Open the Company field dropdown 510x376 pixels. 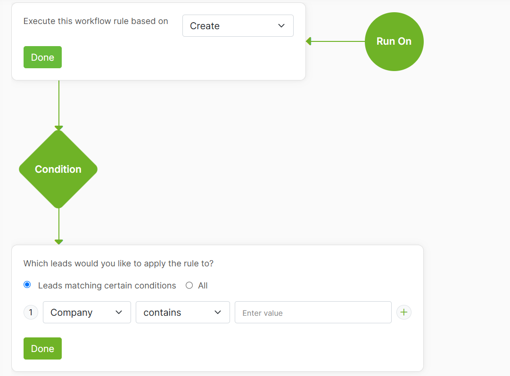(87, 312)
